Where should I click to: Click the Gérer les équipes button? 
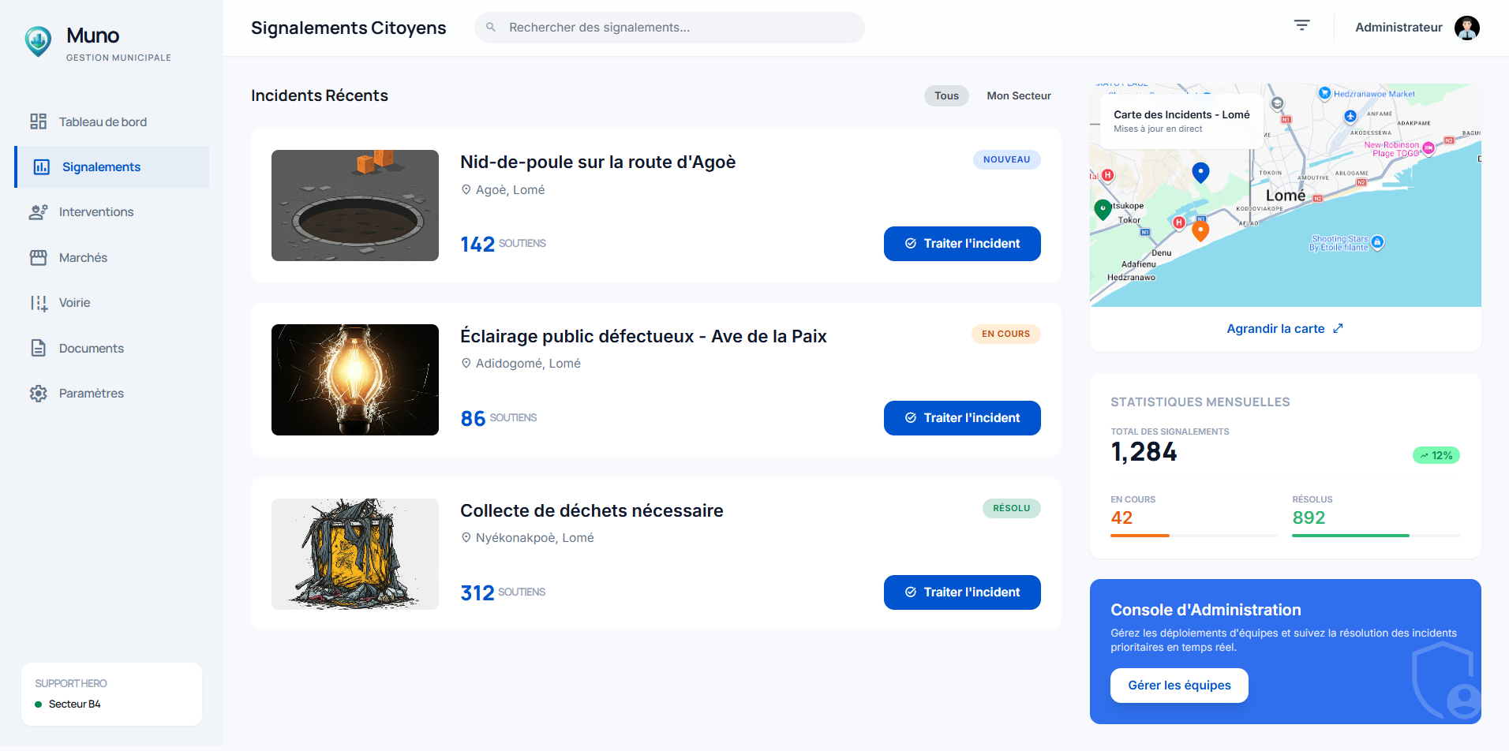pyautogui.click(x=1178, y=686)
